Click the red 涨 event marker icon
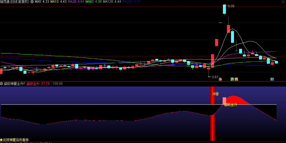The width and height of the screenshot is (286, 143). (x=220, y=79)
